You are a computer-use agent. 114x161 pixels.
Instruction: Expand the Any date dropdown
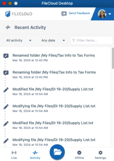click(53, 40)
